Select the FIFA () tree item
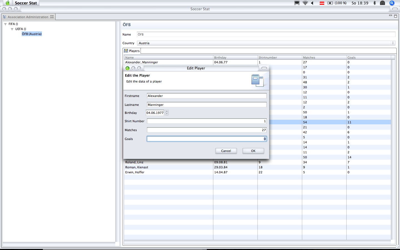Viewport: 400px width, 250px height. tap(13, 24)
